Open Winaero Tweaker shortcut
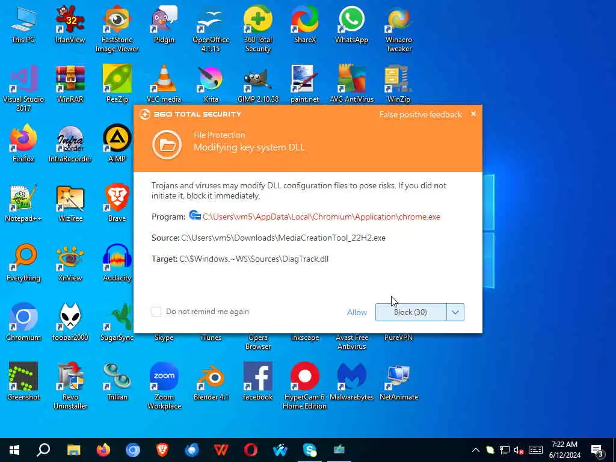The height and width of the screenshot is (462, 616). click(399, 29)
